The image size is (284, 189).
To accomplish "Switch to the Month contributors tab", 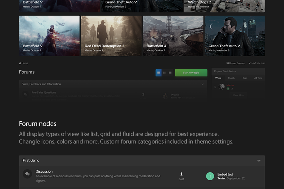I will [x=231, y=78].
